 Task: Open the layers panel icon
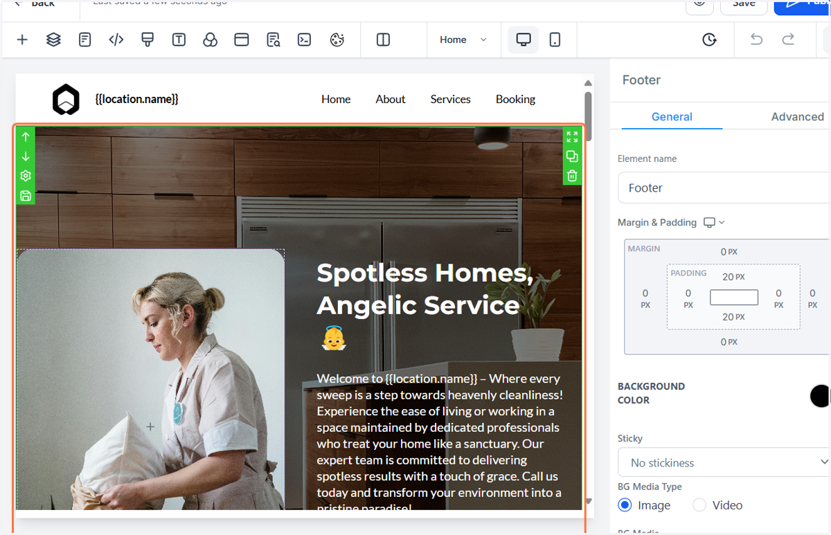pos(53,39)
